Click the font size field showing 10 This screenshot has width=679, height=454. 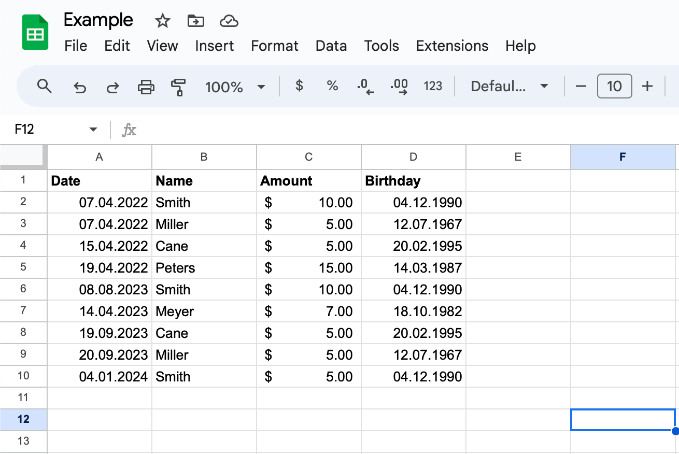[614, 86]
